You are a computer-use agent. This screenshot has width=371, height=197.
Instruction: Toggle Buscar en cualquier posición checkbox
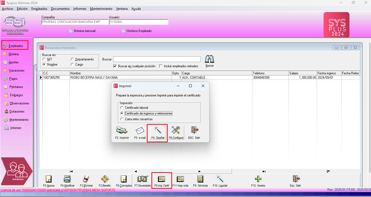coord(115,66)
